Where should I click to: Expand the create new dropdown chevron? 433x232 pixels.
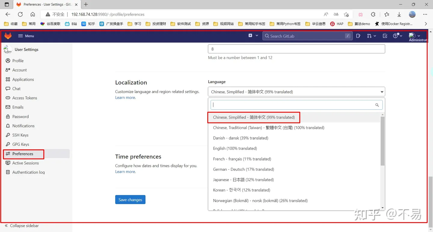coord(257,36)
